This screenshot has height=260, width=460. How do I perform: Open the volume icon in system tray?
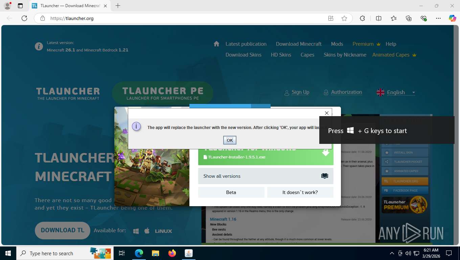pyautogui.click(x=408, y=253)
